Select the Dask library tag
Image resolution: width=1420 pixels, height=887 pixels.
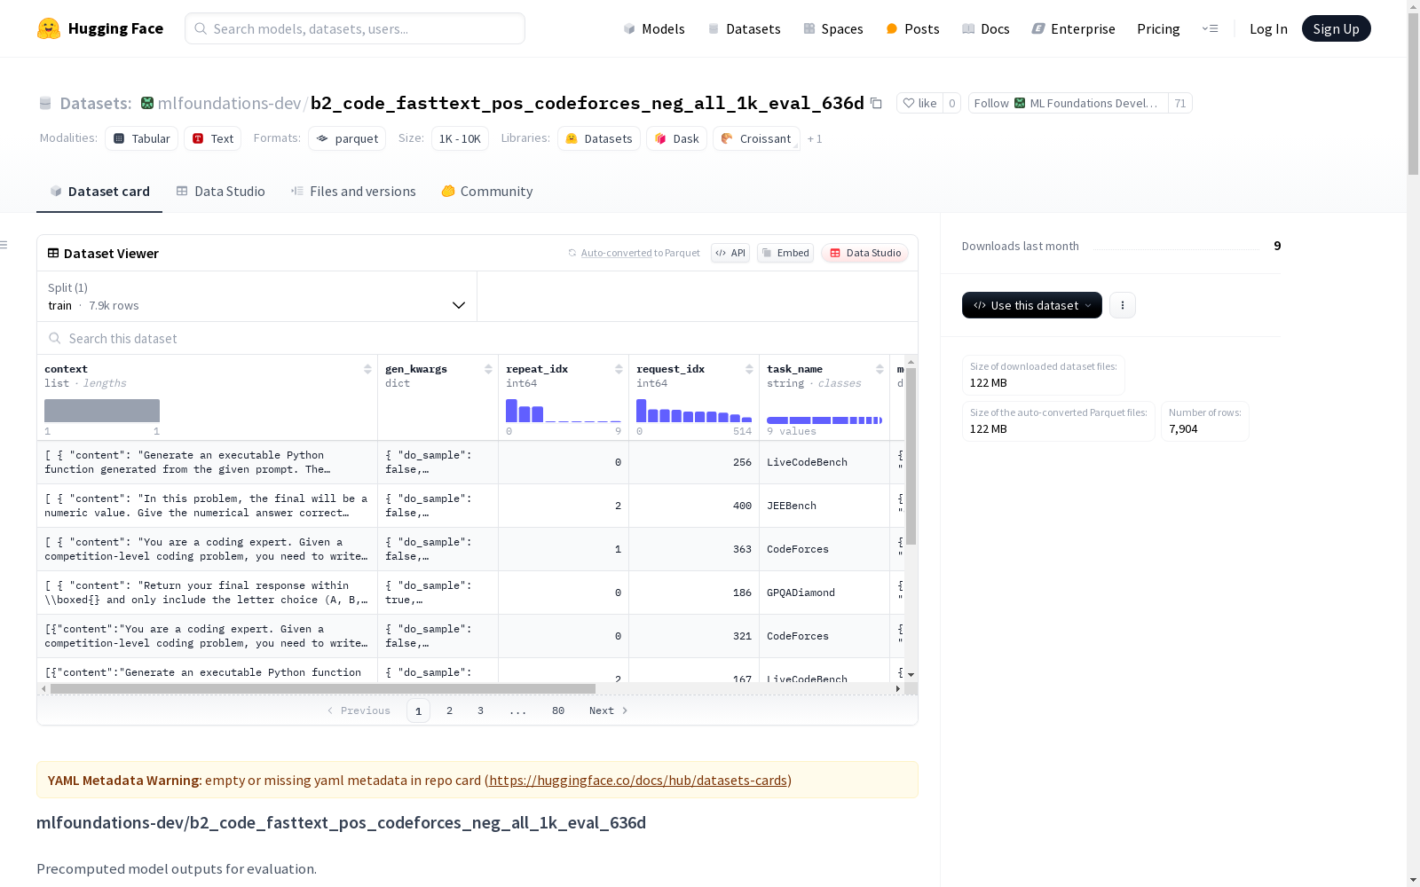pos(677,138)
